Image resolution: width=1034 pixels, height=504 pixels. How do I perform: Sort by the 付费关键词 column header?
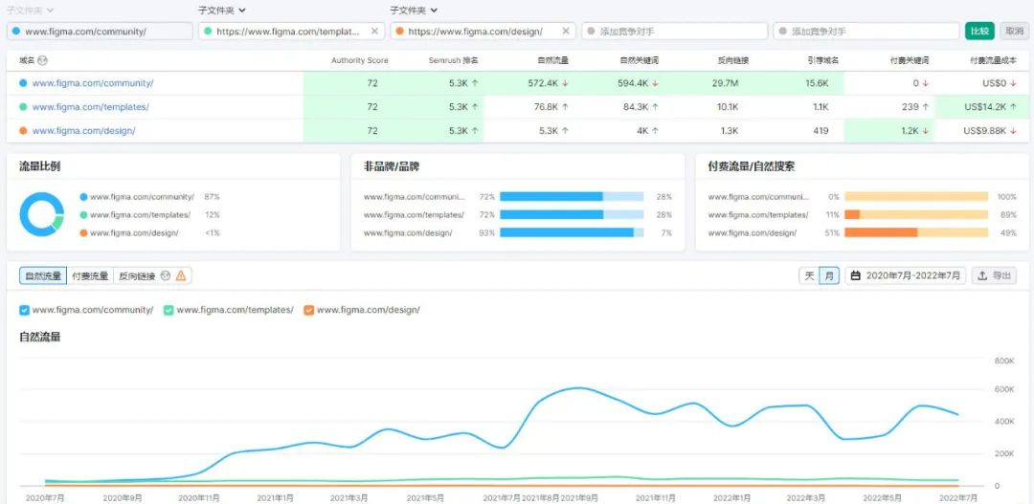pyautogui.click(x=909, y=60)
